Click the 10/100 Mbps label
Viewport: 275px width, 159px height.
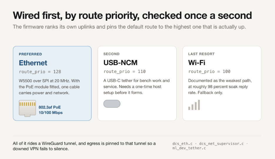(x=51, y=112)
